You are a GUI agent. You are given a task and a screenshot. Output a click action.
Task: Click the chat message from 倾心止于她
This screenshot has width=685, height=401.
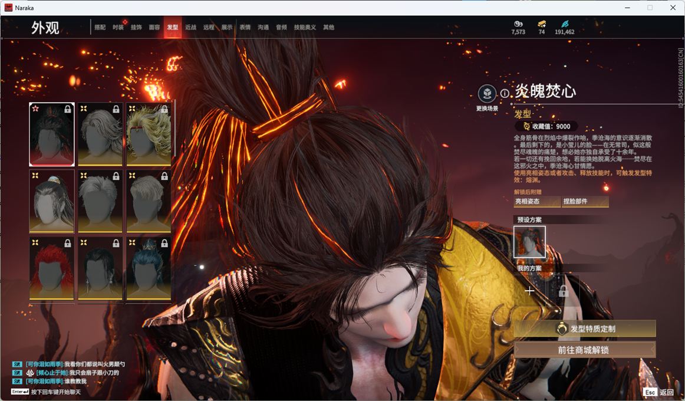pyautogui.click(x=65, y=373)
